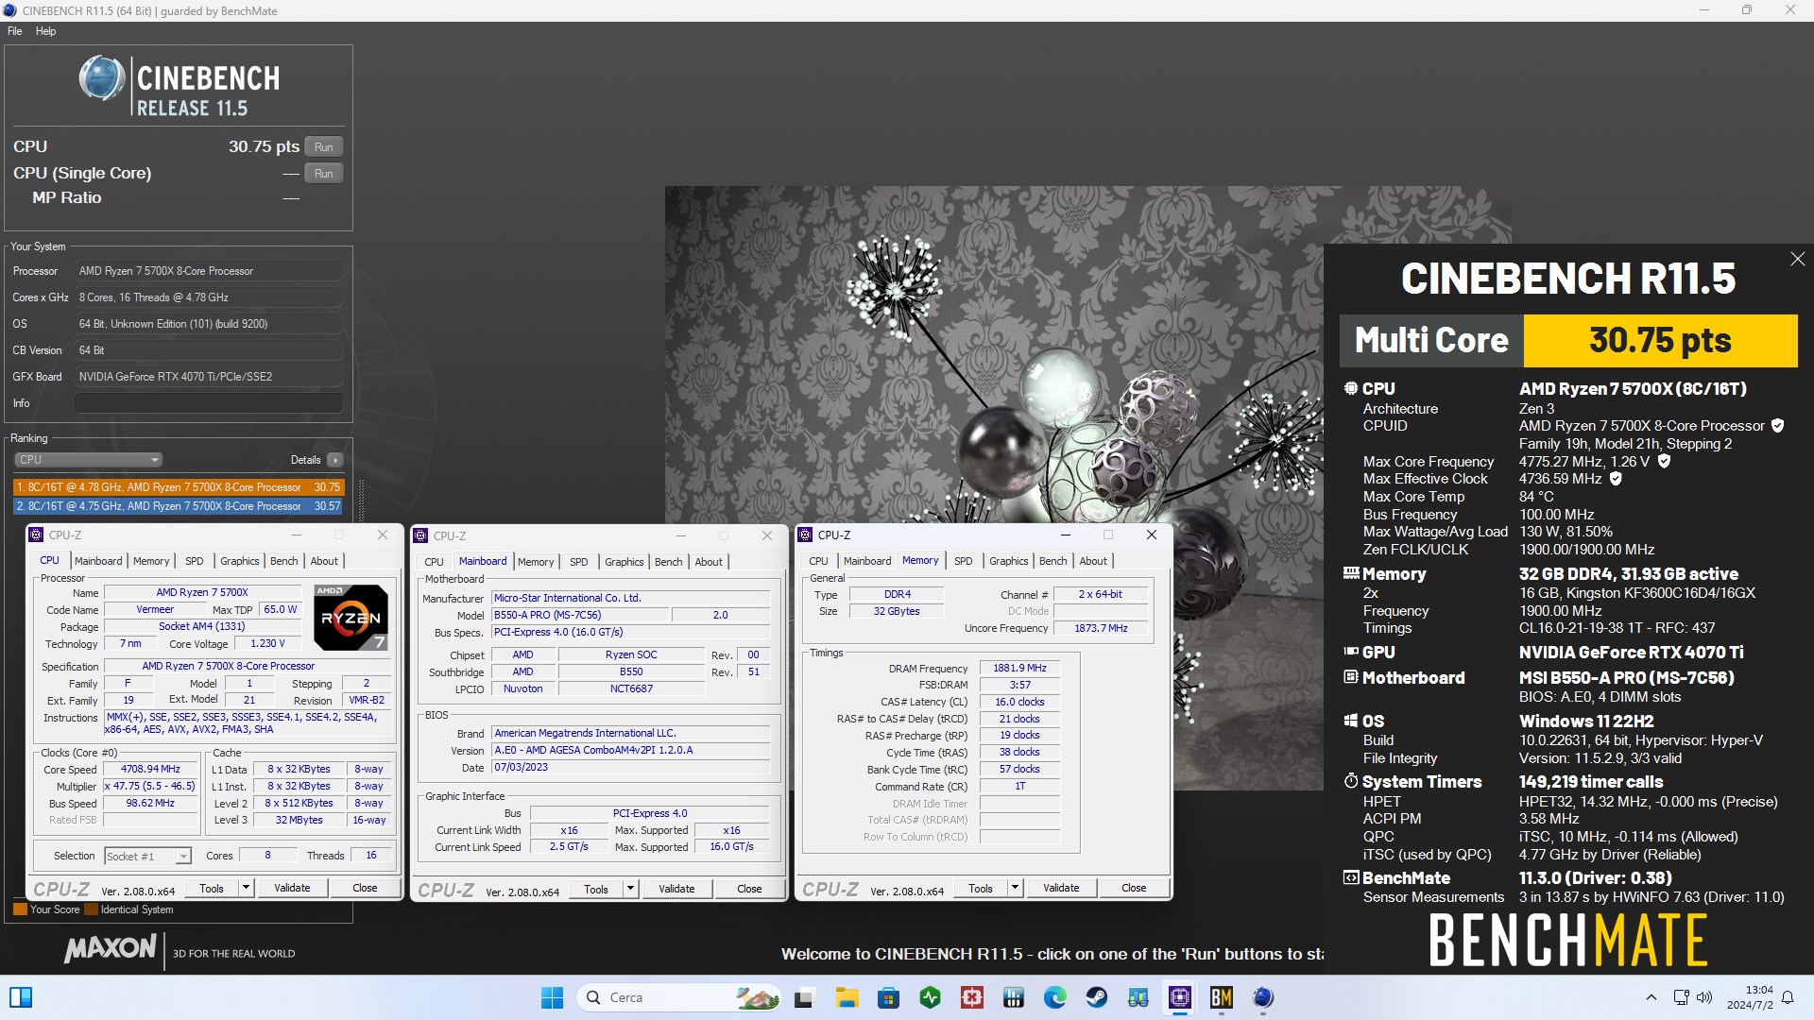Click Tools button in first CPU-Z window
This screenshot has width=1814, height=1020.
(x=212, y=888)
